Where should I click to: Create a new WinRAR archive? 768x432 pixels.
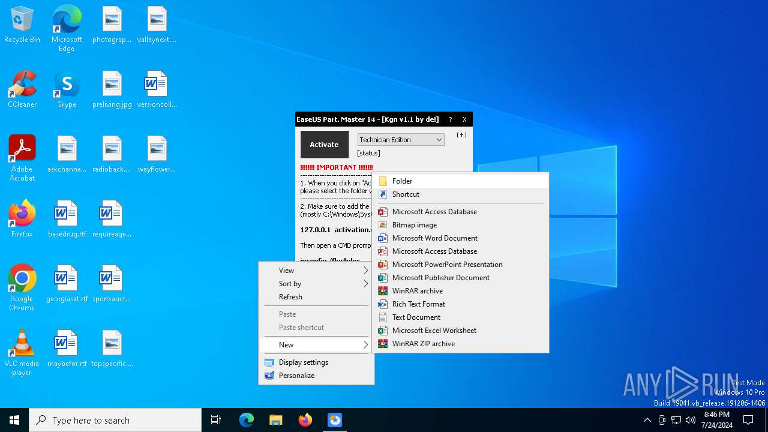coord(460,291)
